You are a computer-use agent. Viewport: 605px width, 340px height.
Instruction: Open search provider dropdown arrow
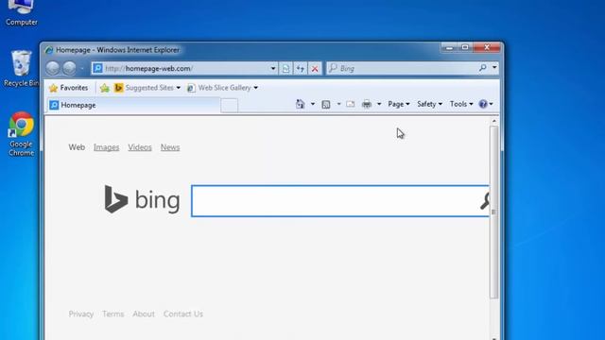[494, 67]
